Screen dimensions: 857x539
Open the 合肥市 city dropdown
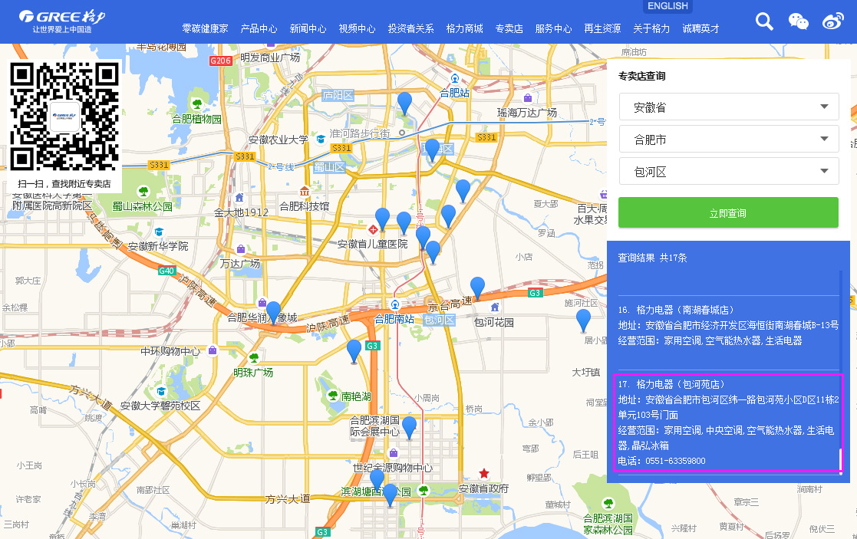(x=729, y=140)
